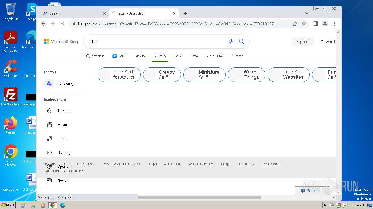373x209 pixels.
Task: Open the Advertise footer link
Action: 173,164
